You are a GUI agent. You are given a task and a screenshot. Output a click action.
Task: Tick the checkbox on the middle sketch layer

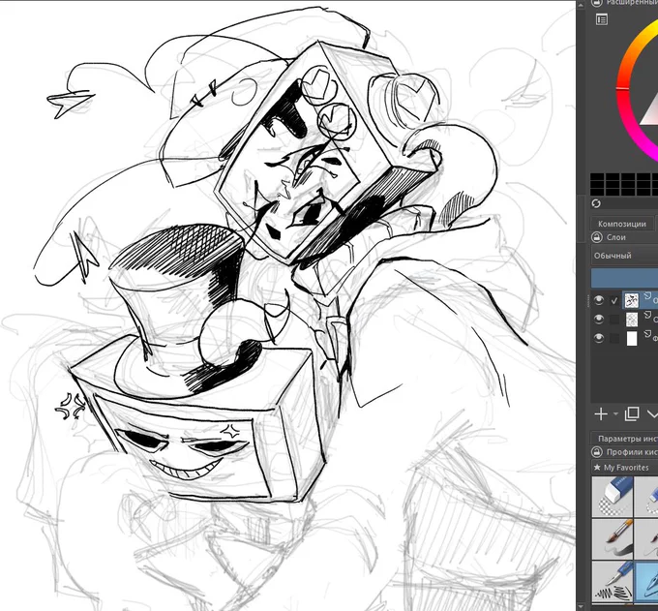click(614, 320)
